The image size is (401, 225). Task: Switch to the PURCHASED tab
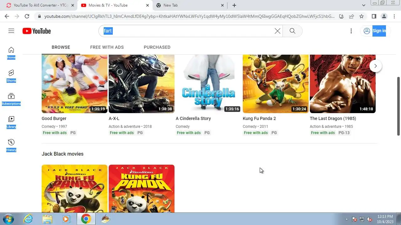click(157, 47)
